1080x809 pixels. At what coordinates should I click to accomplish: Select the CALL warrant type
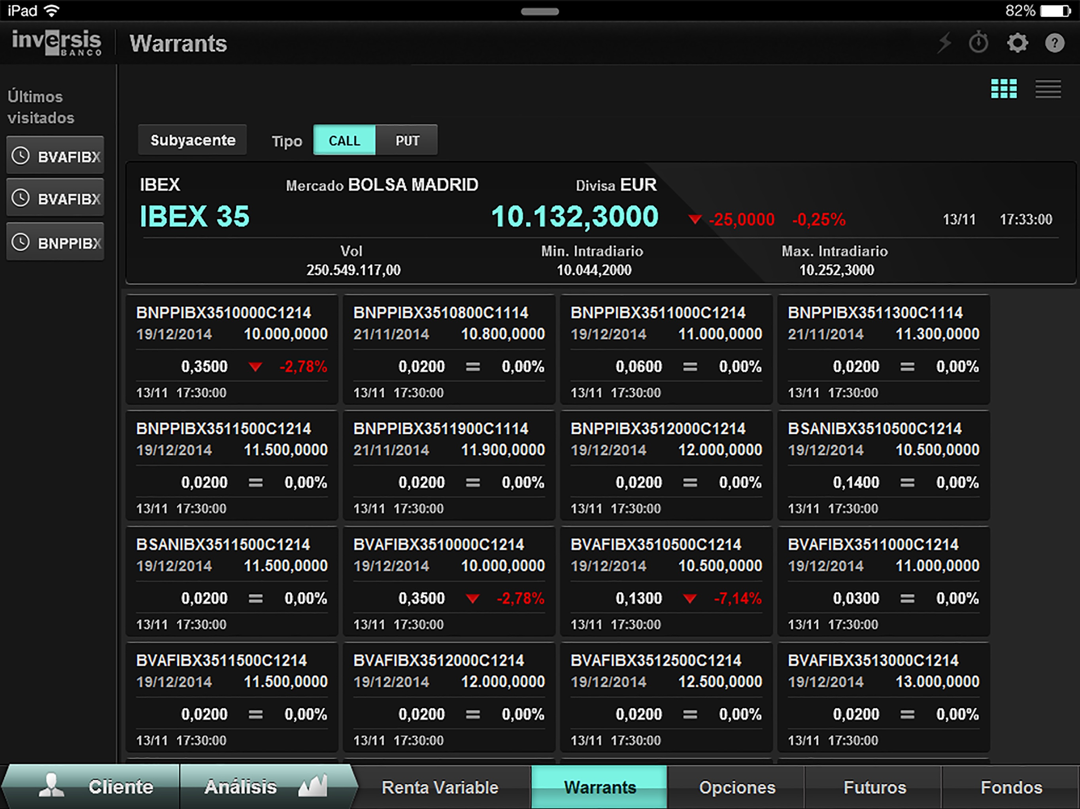click(x=344, y=141)
